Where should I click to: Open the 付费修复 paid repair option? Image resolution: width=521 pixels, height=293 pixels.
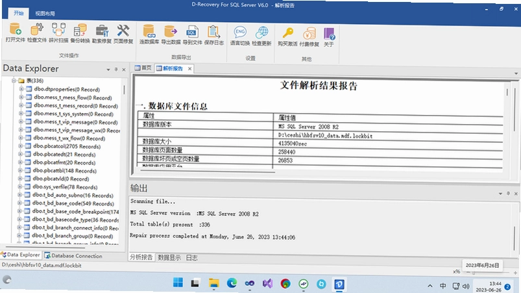click(x=309, y=37)
